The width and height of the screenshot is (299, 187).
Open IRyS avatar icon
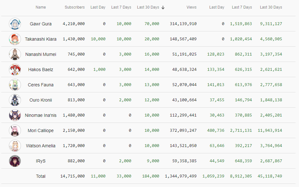[15, 161]
